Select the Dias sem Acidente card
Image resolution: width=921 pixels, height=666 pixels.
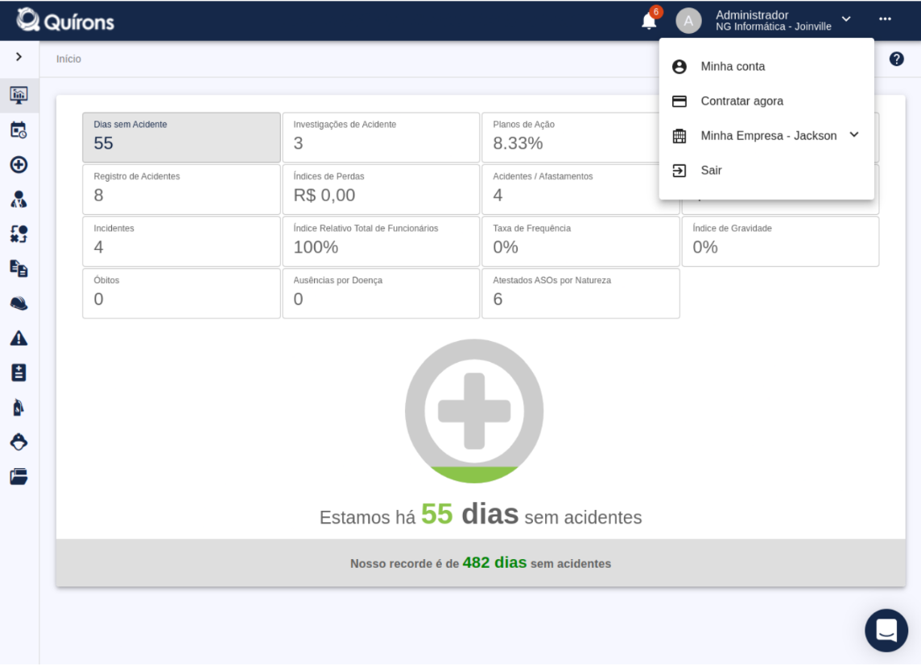181,138
